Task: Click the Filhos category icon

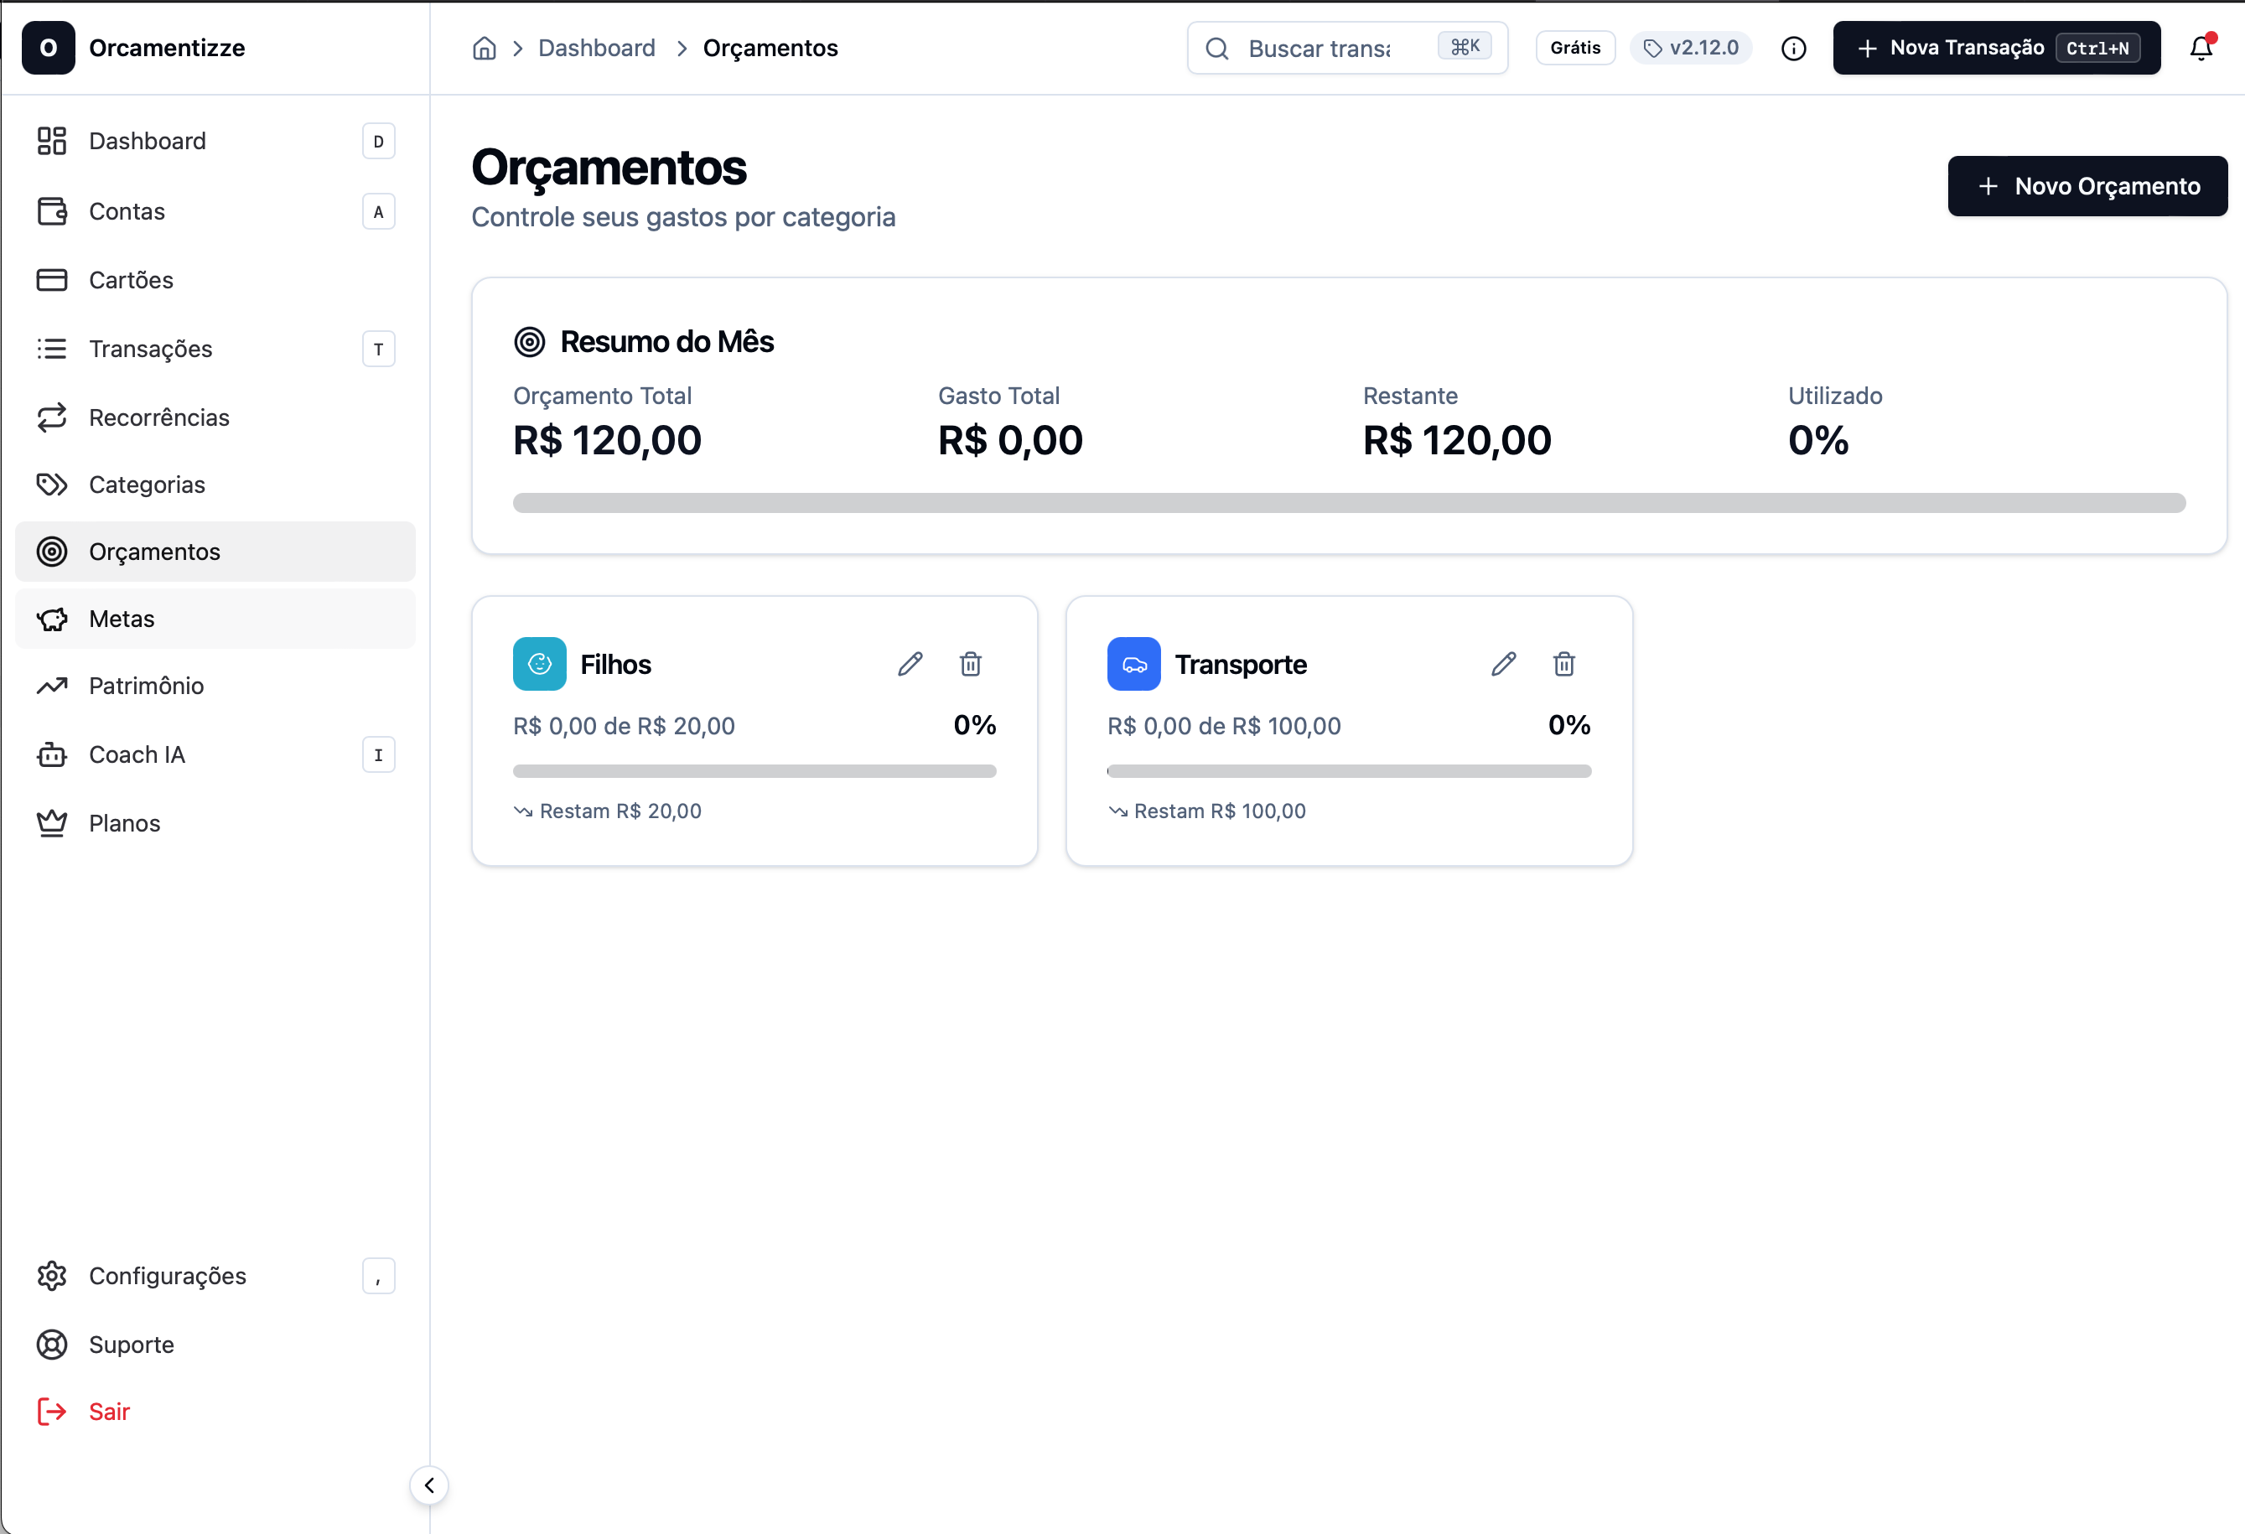Action: tap(539, 664)
